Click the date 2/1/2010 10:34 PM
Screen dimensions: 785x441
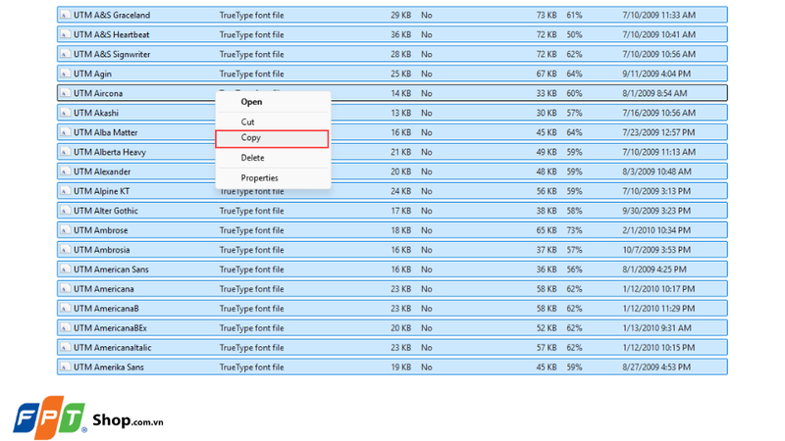pos(656,230)
